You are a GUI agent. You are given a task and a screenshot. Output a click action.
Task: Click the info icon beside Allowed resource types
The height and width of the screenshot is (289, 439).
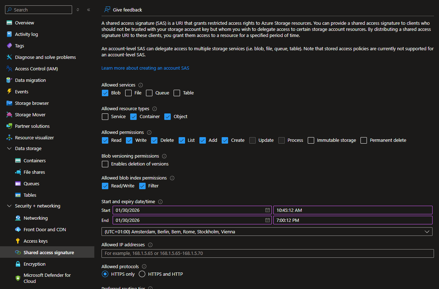coord(155,109)
